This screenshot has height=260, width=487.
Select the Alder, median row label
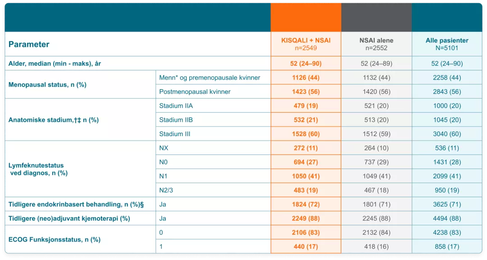55,64
